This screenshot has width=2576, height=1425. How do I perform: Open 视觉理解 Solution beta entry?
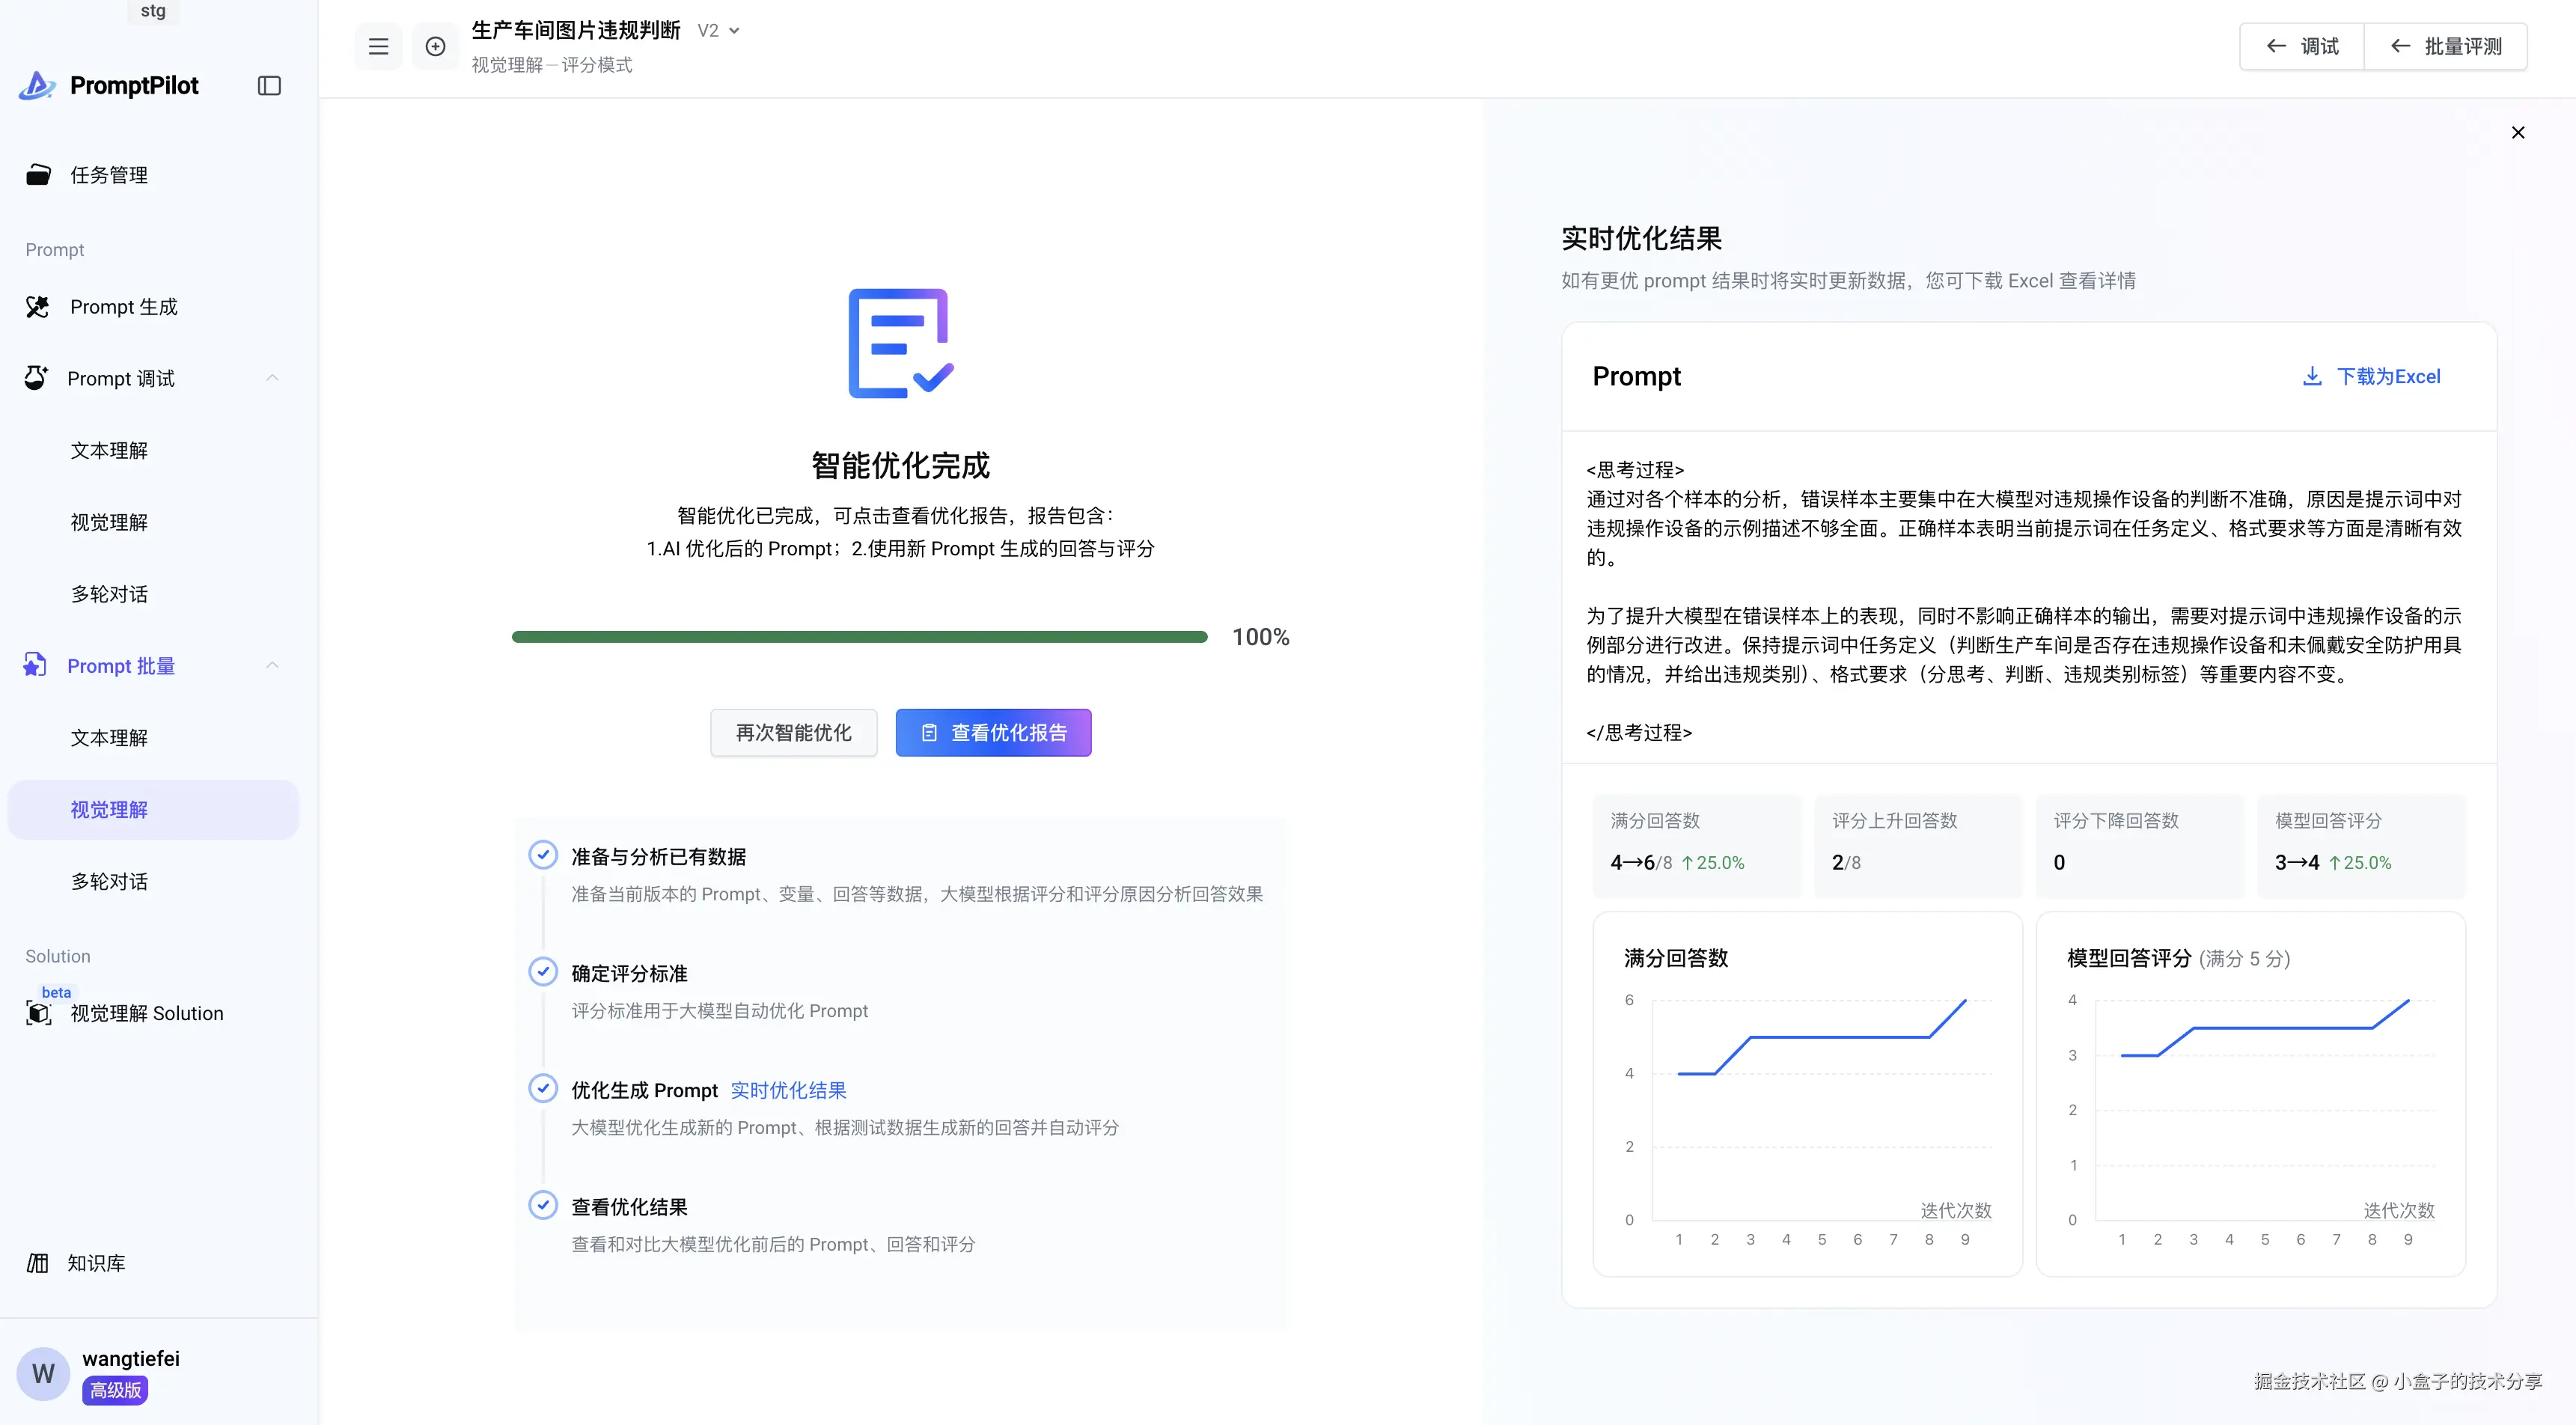point(146,1013)
